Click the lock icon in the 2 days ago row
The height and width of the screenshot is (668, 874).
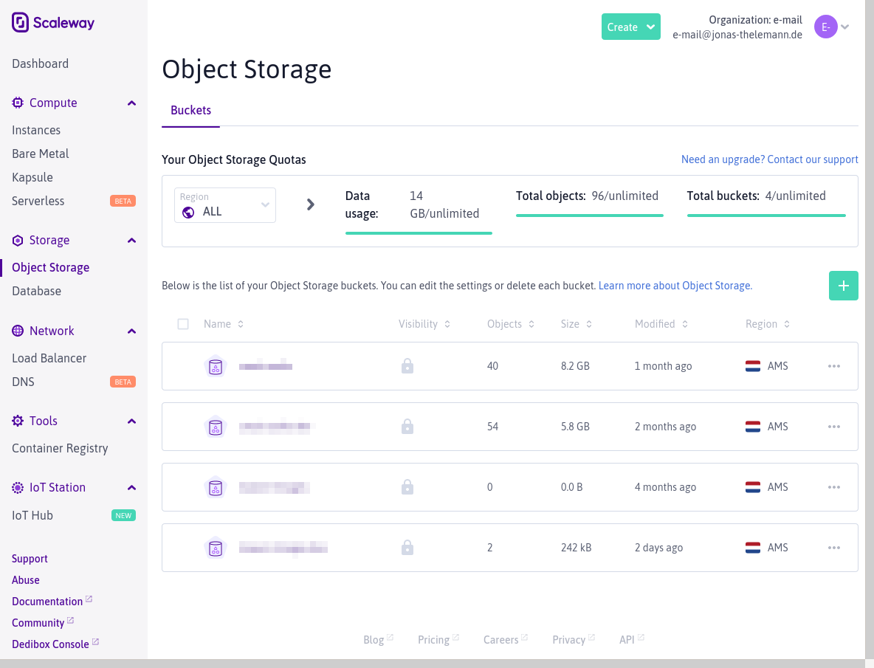407,548
